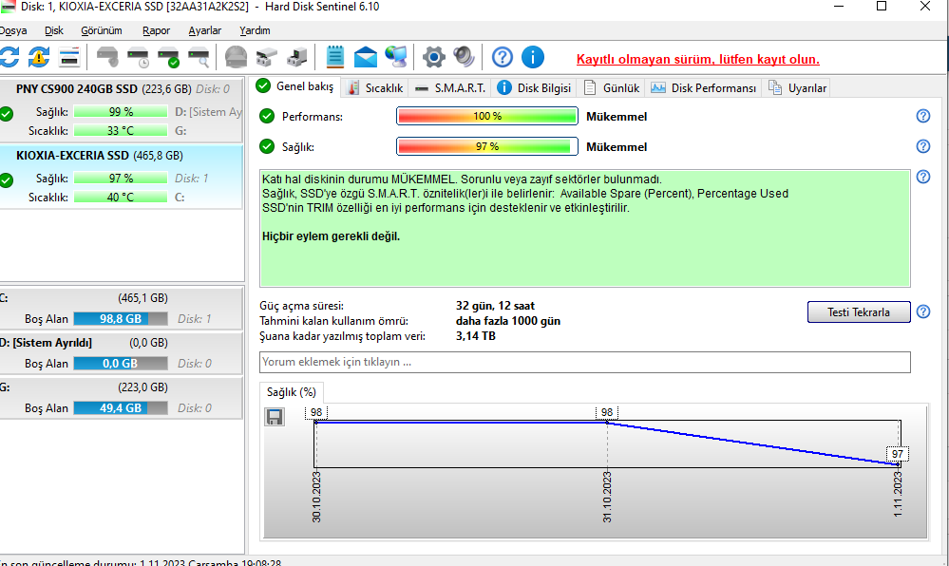Open the Disk Performansı tab
The height and width of the screenshot is (566, 949).
(x=703, y=87)
